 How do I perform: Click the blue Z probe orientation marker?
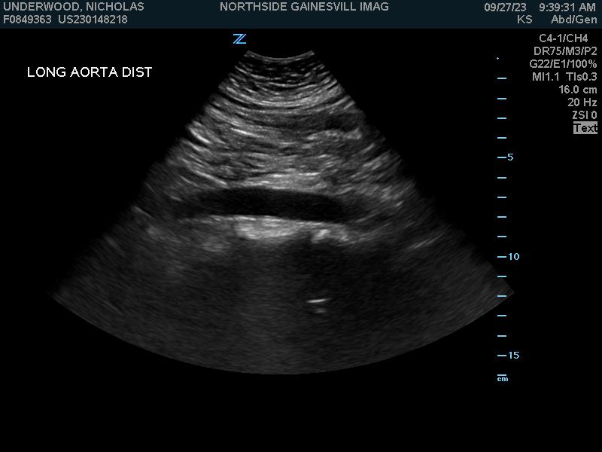[x=239, y=39]
